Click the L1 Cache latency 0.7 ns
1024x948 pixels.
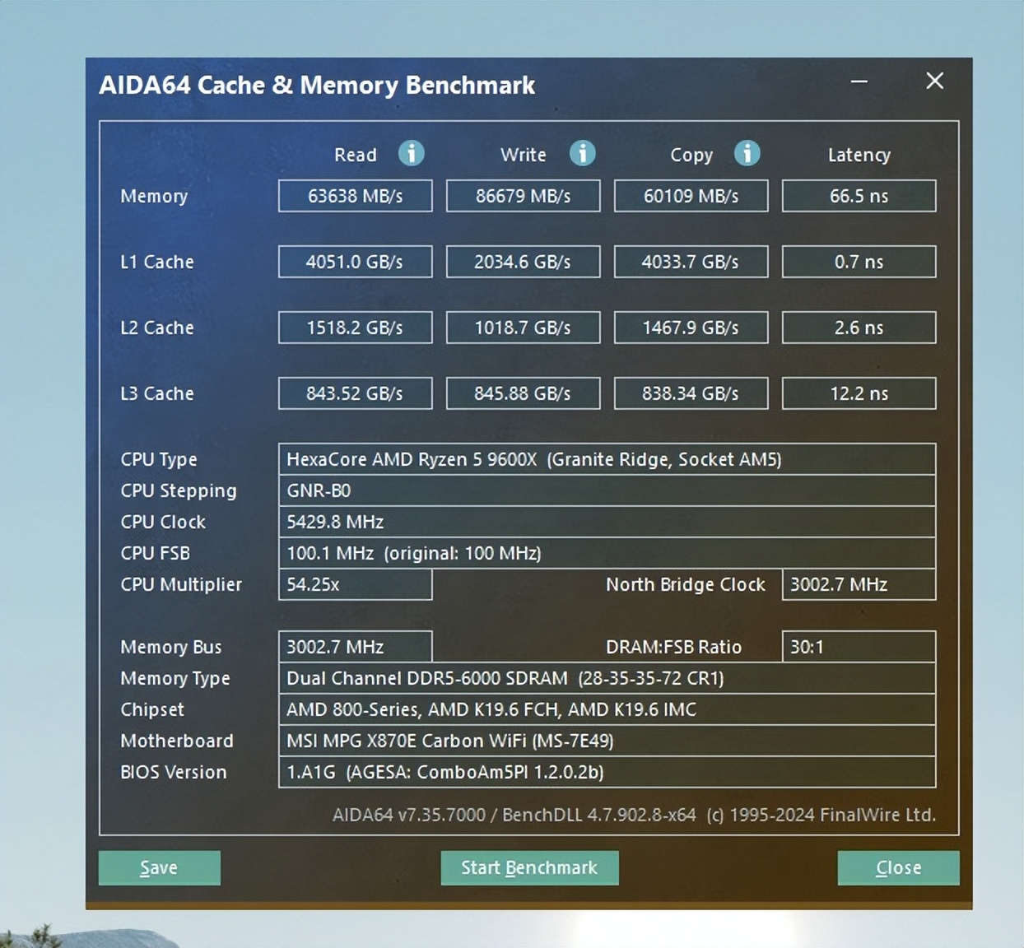(859, 262)
